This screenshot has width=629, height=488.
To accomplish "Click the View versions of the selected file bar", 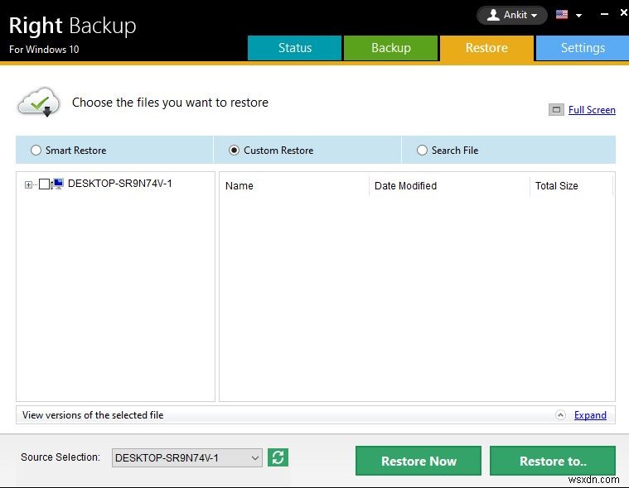I will tap(315, 415).
